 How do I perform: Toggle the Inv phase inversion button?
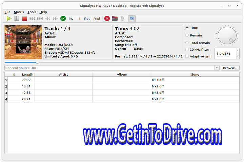(71, 19)
